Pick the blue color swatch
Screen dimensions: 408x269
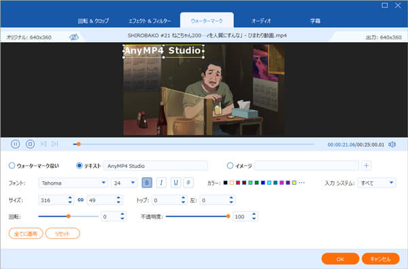tap(262, 183)
